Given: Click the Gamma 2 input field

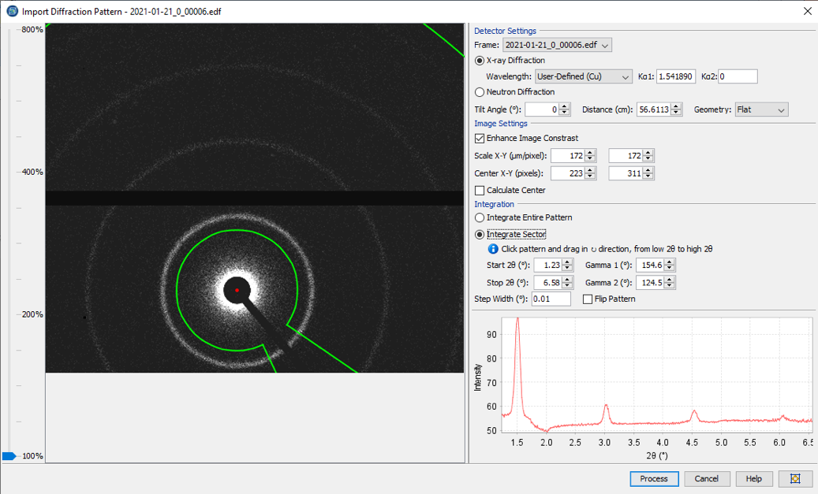Looking at the screenshot, I should [x=650, y=283].
